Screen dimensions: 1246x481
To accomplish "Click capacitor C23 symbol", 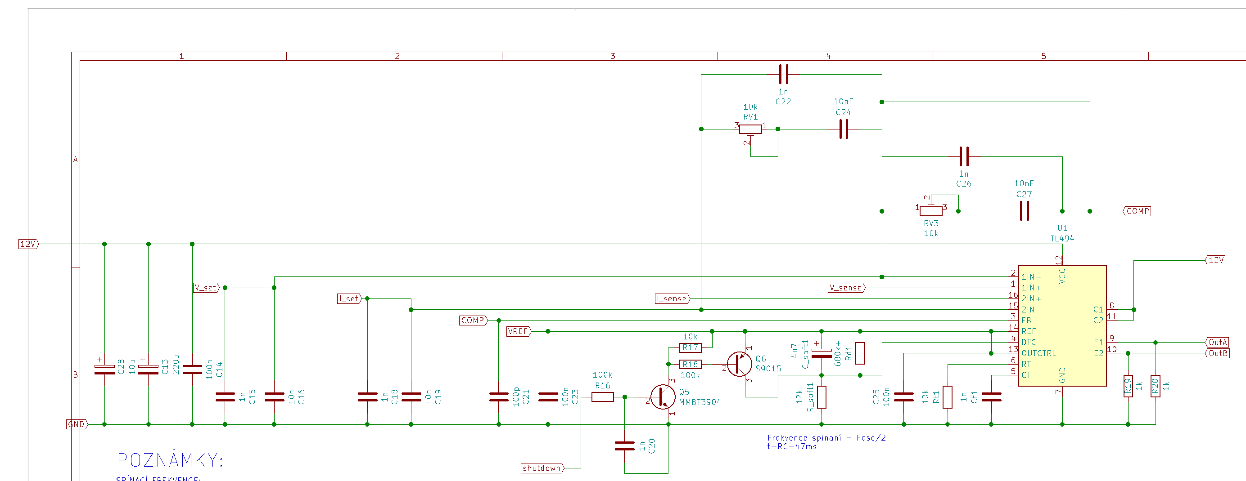I will (547, 397).
